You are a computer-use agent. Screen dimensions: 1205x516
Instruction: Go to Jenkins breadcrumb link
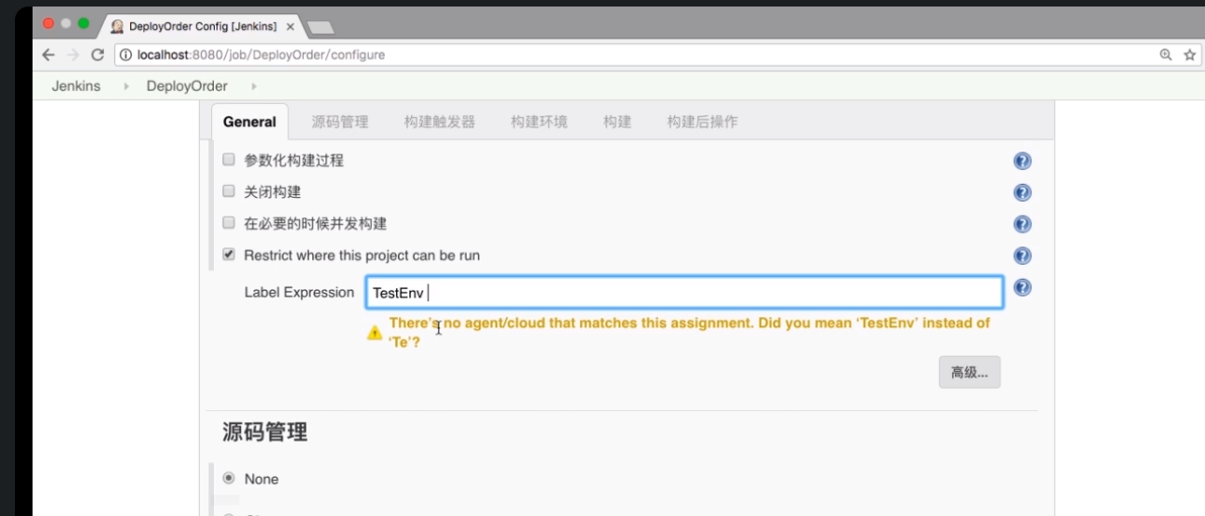point(76,86)
